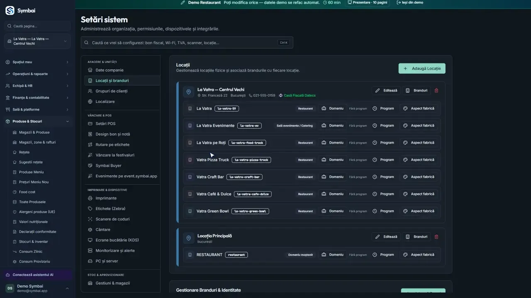Open the La Vatra location selector dropdown
The width and height of the screenshot is (531, 298).
(x=37, y=41)
